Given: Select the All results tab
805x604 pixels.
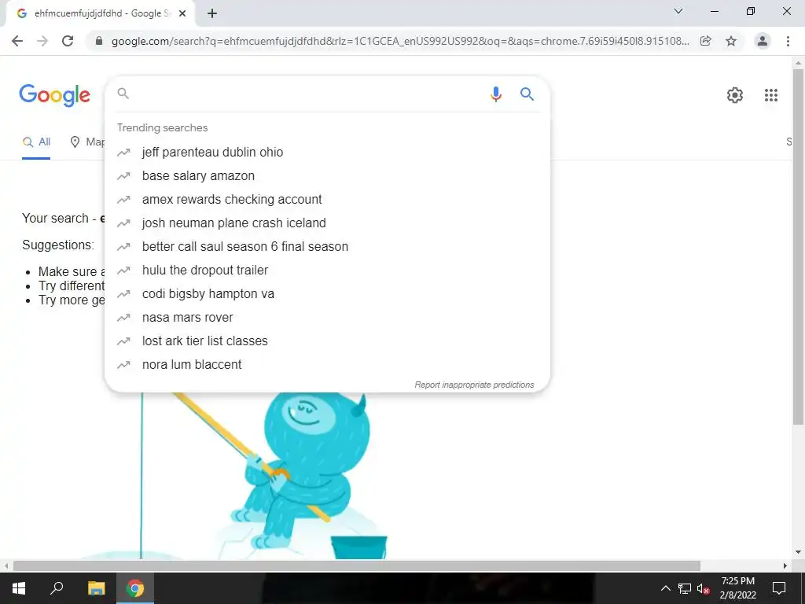Looking at the screenshot, I should (x=36, y=142).
